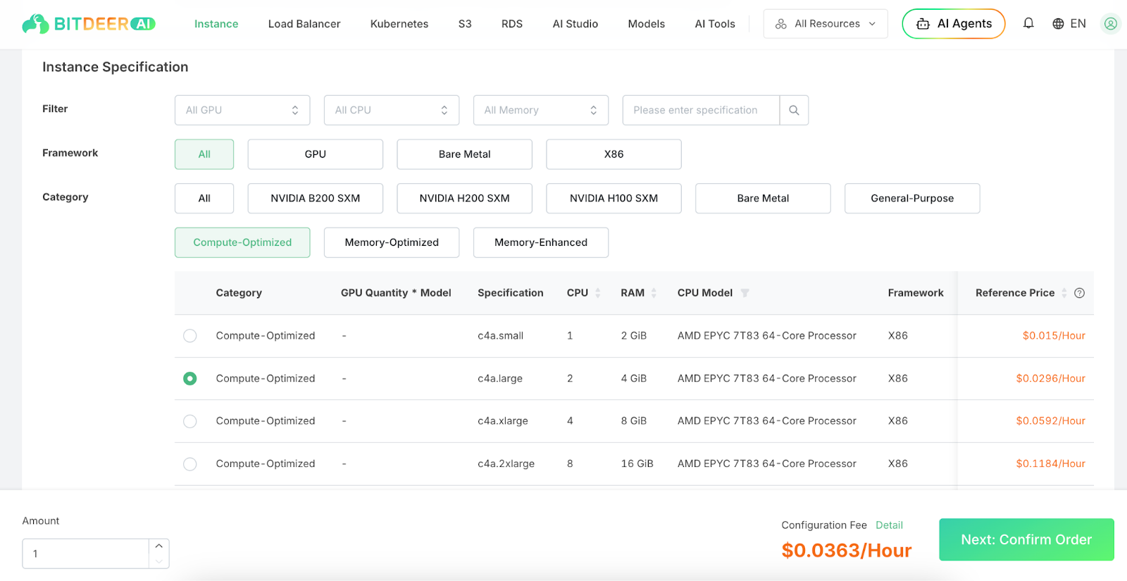Click the Reference Price help icon
This screenshot has height=581, width=1127.
pyautogui.click(x=1079, y=293)
